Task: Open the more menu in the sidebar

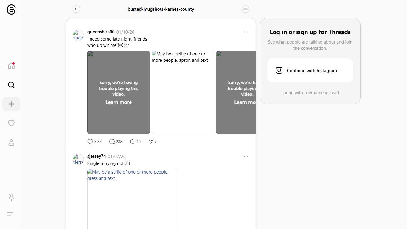Action: point(10,214)
